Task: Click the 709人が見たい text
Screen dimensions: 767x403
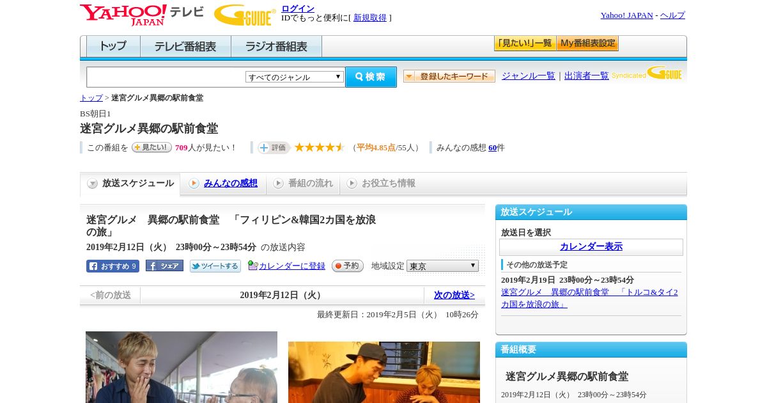Action: (205, 148)
